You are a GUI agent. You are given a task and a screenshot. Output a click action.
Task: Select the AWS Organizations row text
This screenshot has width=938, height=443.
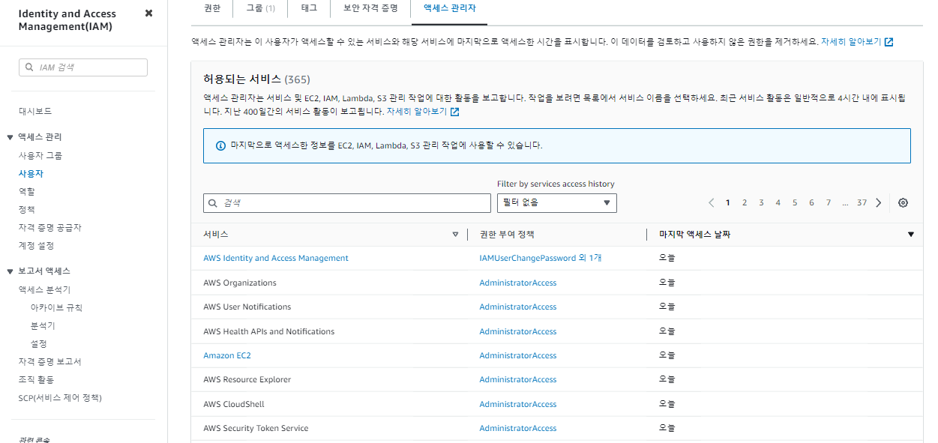[x=240, y=283]
